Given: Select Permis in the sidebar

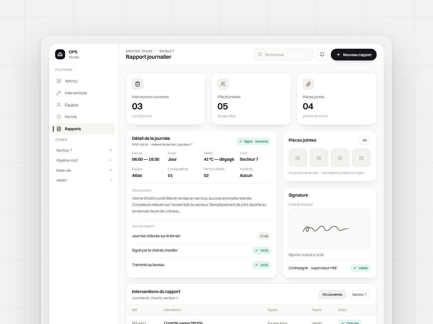Looking at the screenshot, I should pyautogui.click(x=84, y=117).
